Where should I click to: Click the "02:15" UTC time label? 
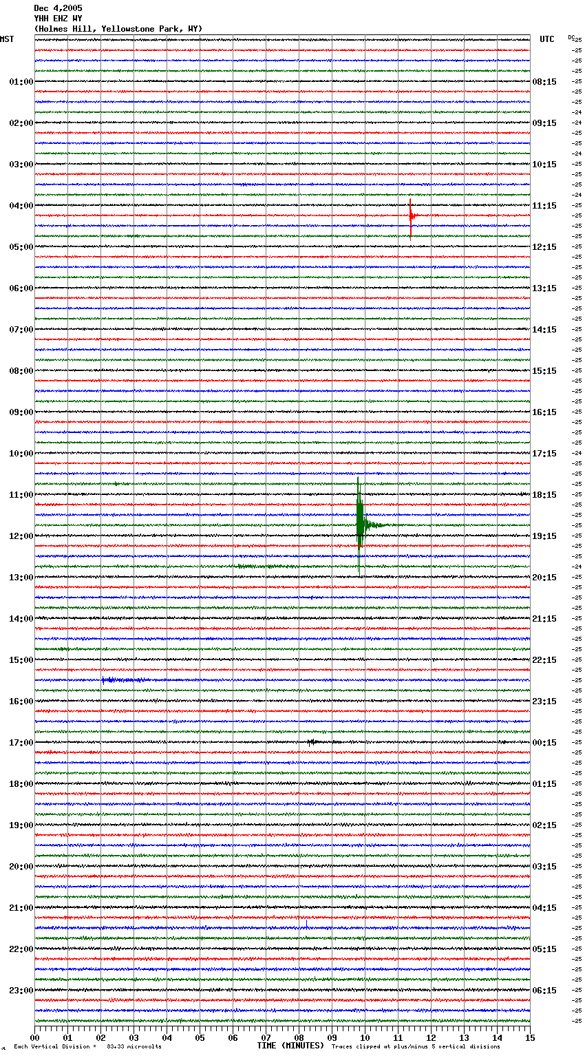pyautogui.click(x=544, y=825)
